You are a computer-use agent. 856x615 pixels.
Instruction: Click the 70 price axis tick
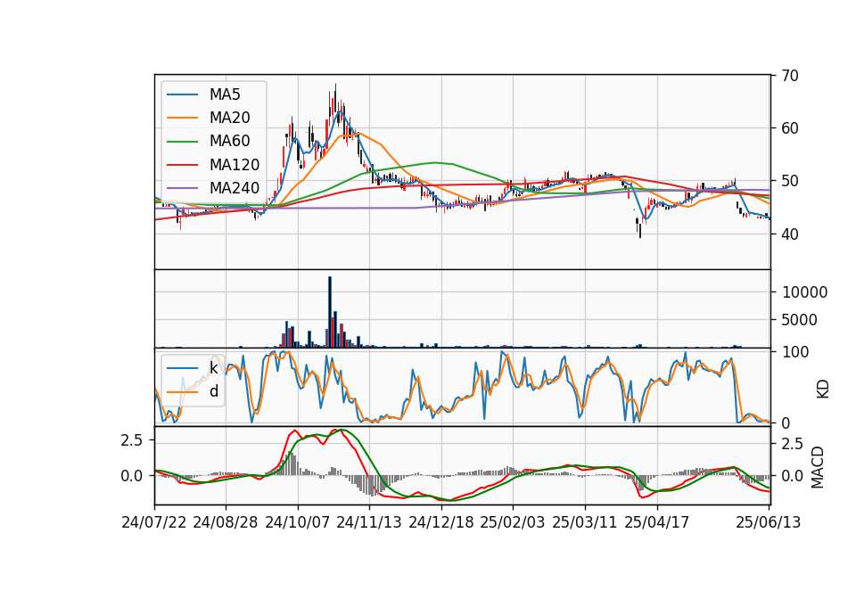[789, 76]
